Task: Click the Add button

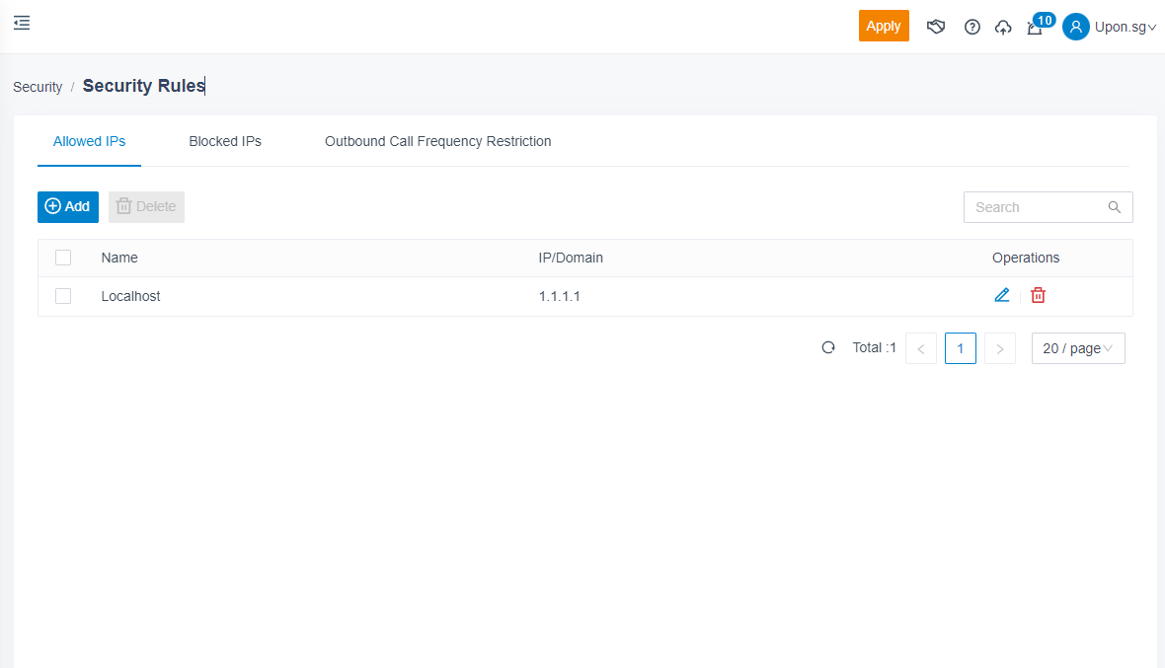Action: coord(68,206)
